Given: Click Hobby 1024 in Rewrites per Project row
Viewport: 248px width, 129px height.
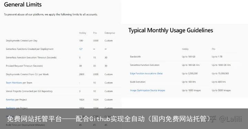Looking at the screenshot, I should (x=82, y=99).
